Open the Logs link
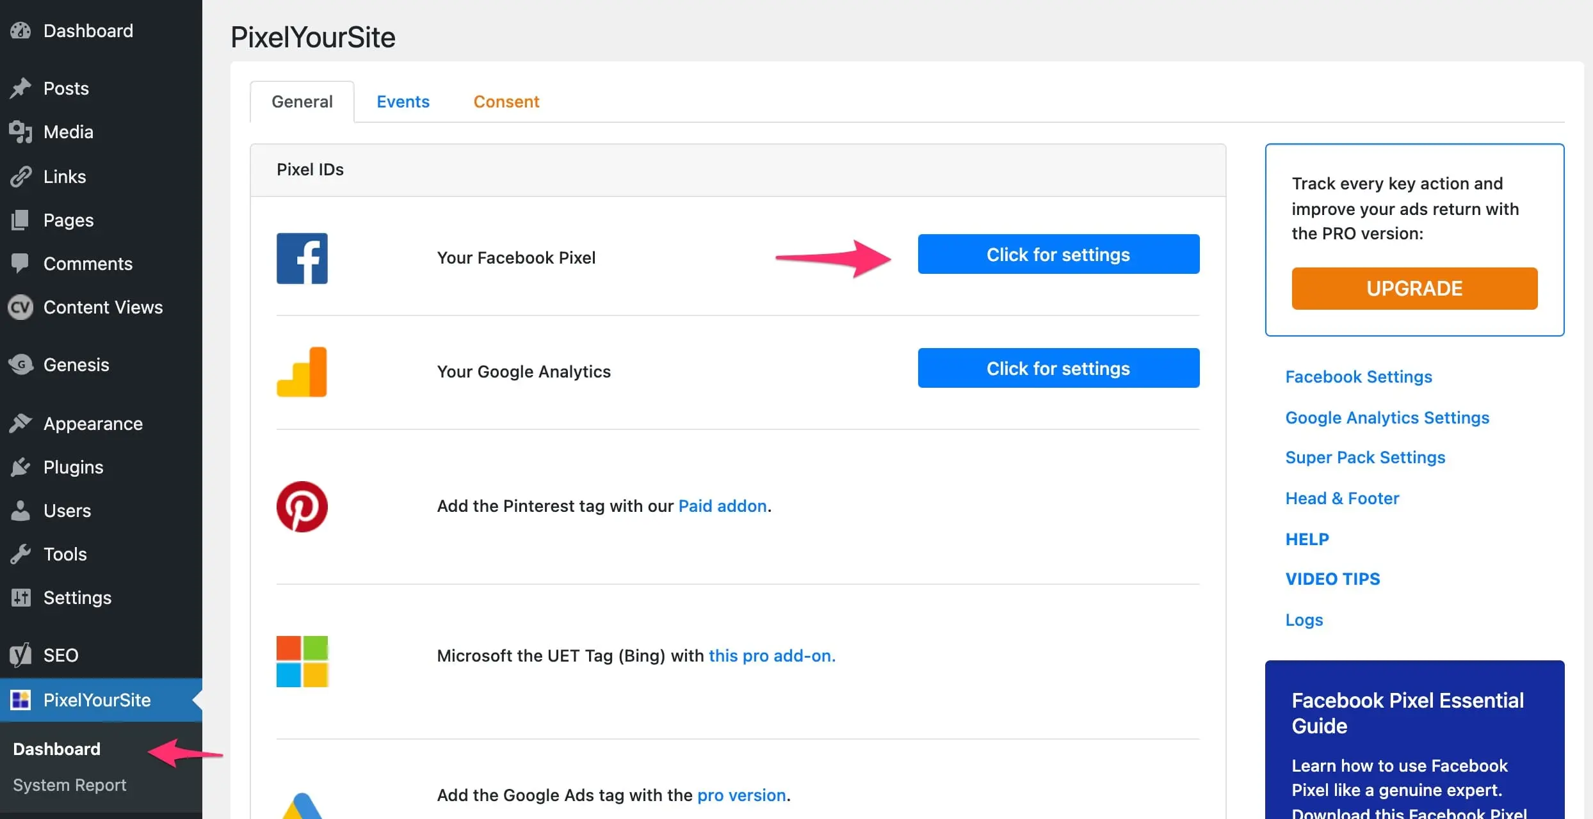 point(1304,620)
